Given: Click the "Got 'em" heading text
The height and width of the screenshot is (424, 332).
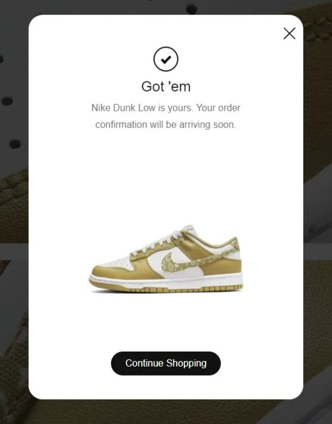Looking at the screenshot, I should [166, 87].
